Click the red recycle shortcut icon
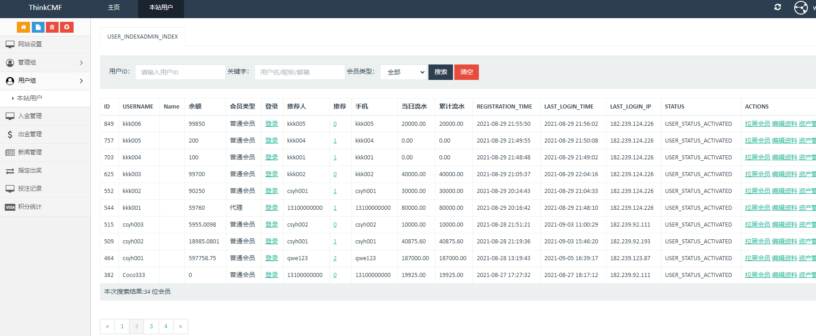 click(67, 27)
